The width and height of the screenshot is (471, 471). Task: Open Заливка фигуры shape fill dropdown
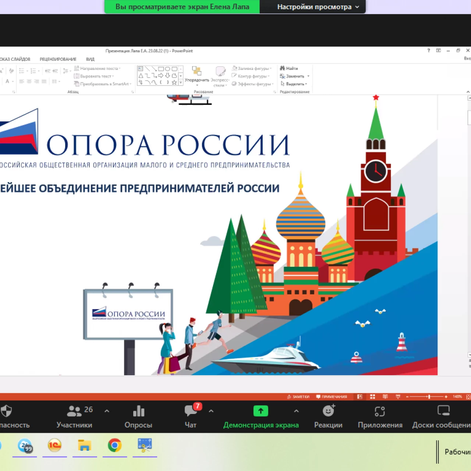(252, 68)
